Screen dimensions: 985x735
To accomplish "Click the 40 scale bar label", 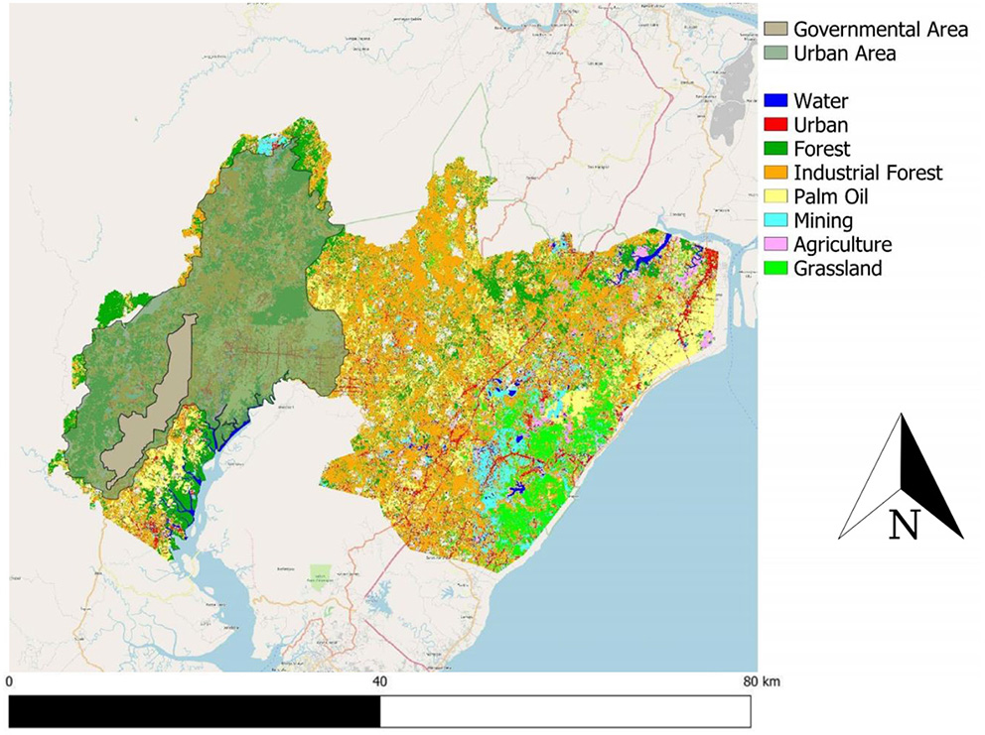I will (379, 682).
